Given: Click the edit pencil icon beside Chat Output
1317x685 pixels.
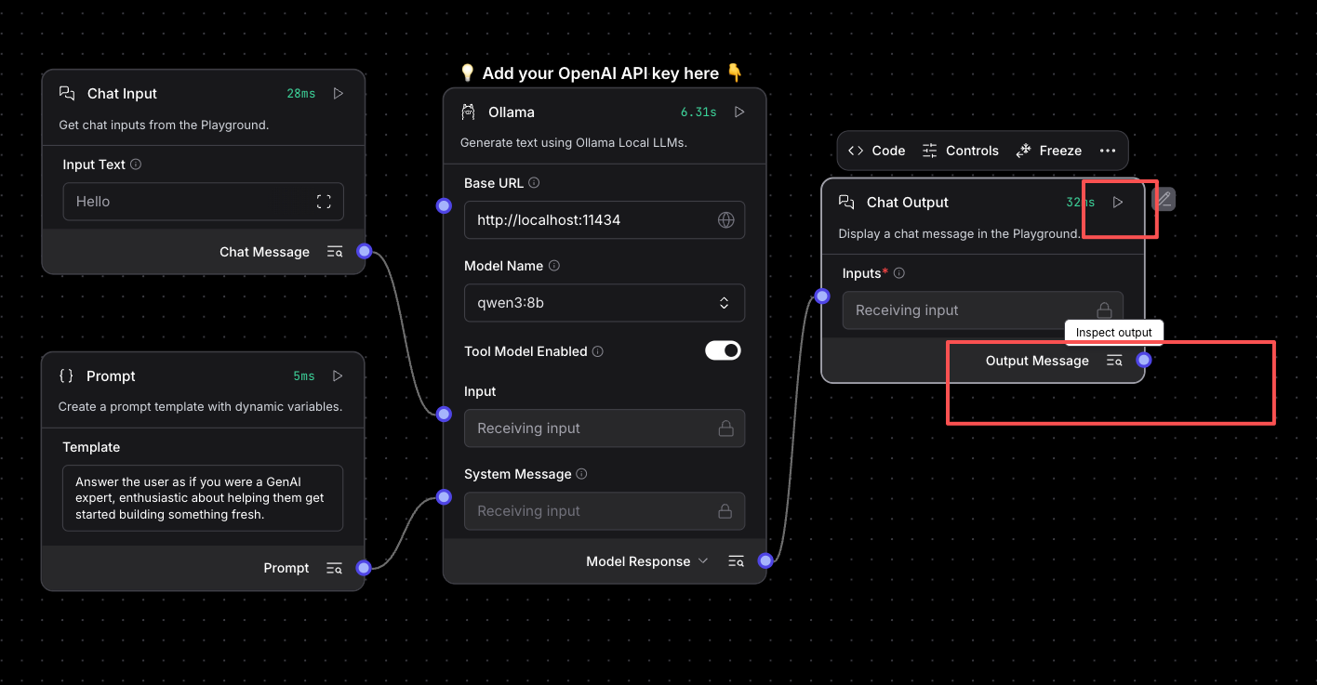Looking at the screenshot, I should [x=1163, y=199].
